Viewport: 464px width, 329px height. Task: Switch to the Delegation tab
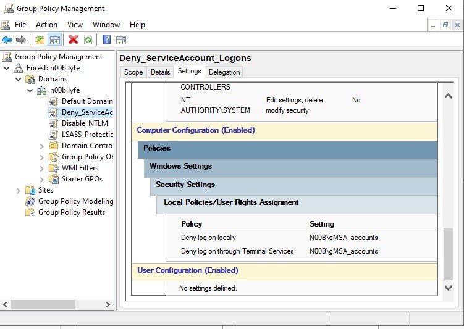pos(224,72)
